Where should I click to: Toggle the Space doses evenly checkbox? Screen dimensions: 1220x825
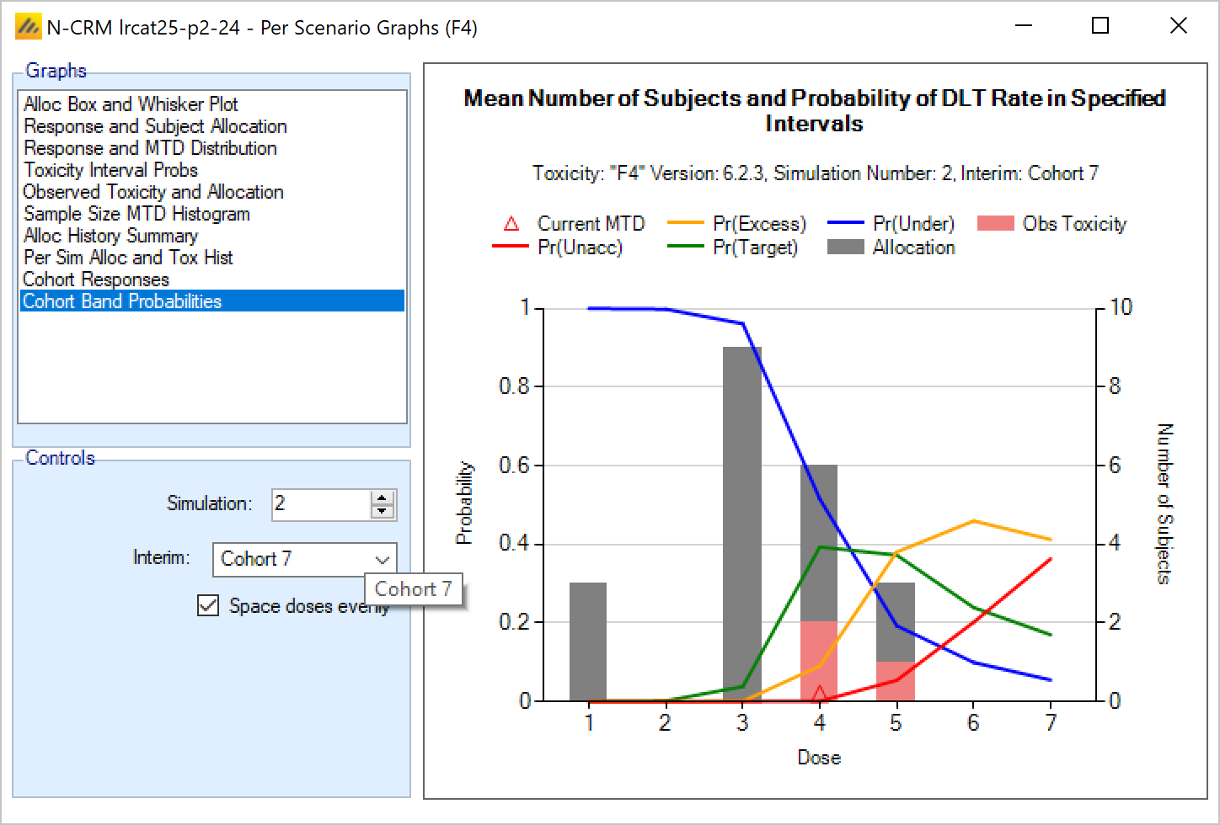click(x=208, y=605)
